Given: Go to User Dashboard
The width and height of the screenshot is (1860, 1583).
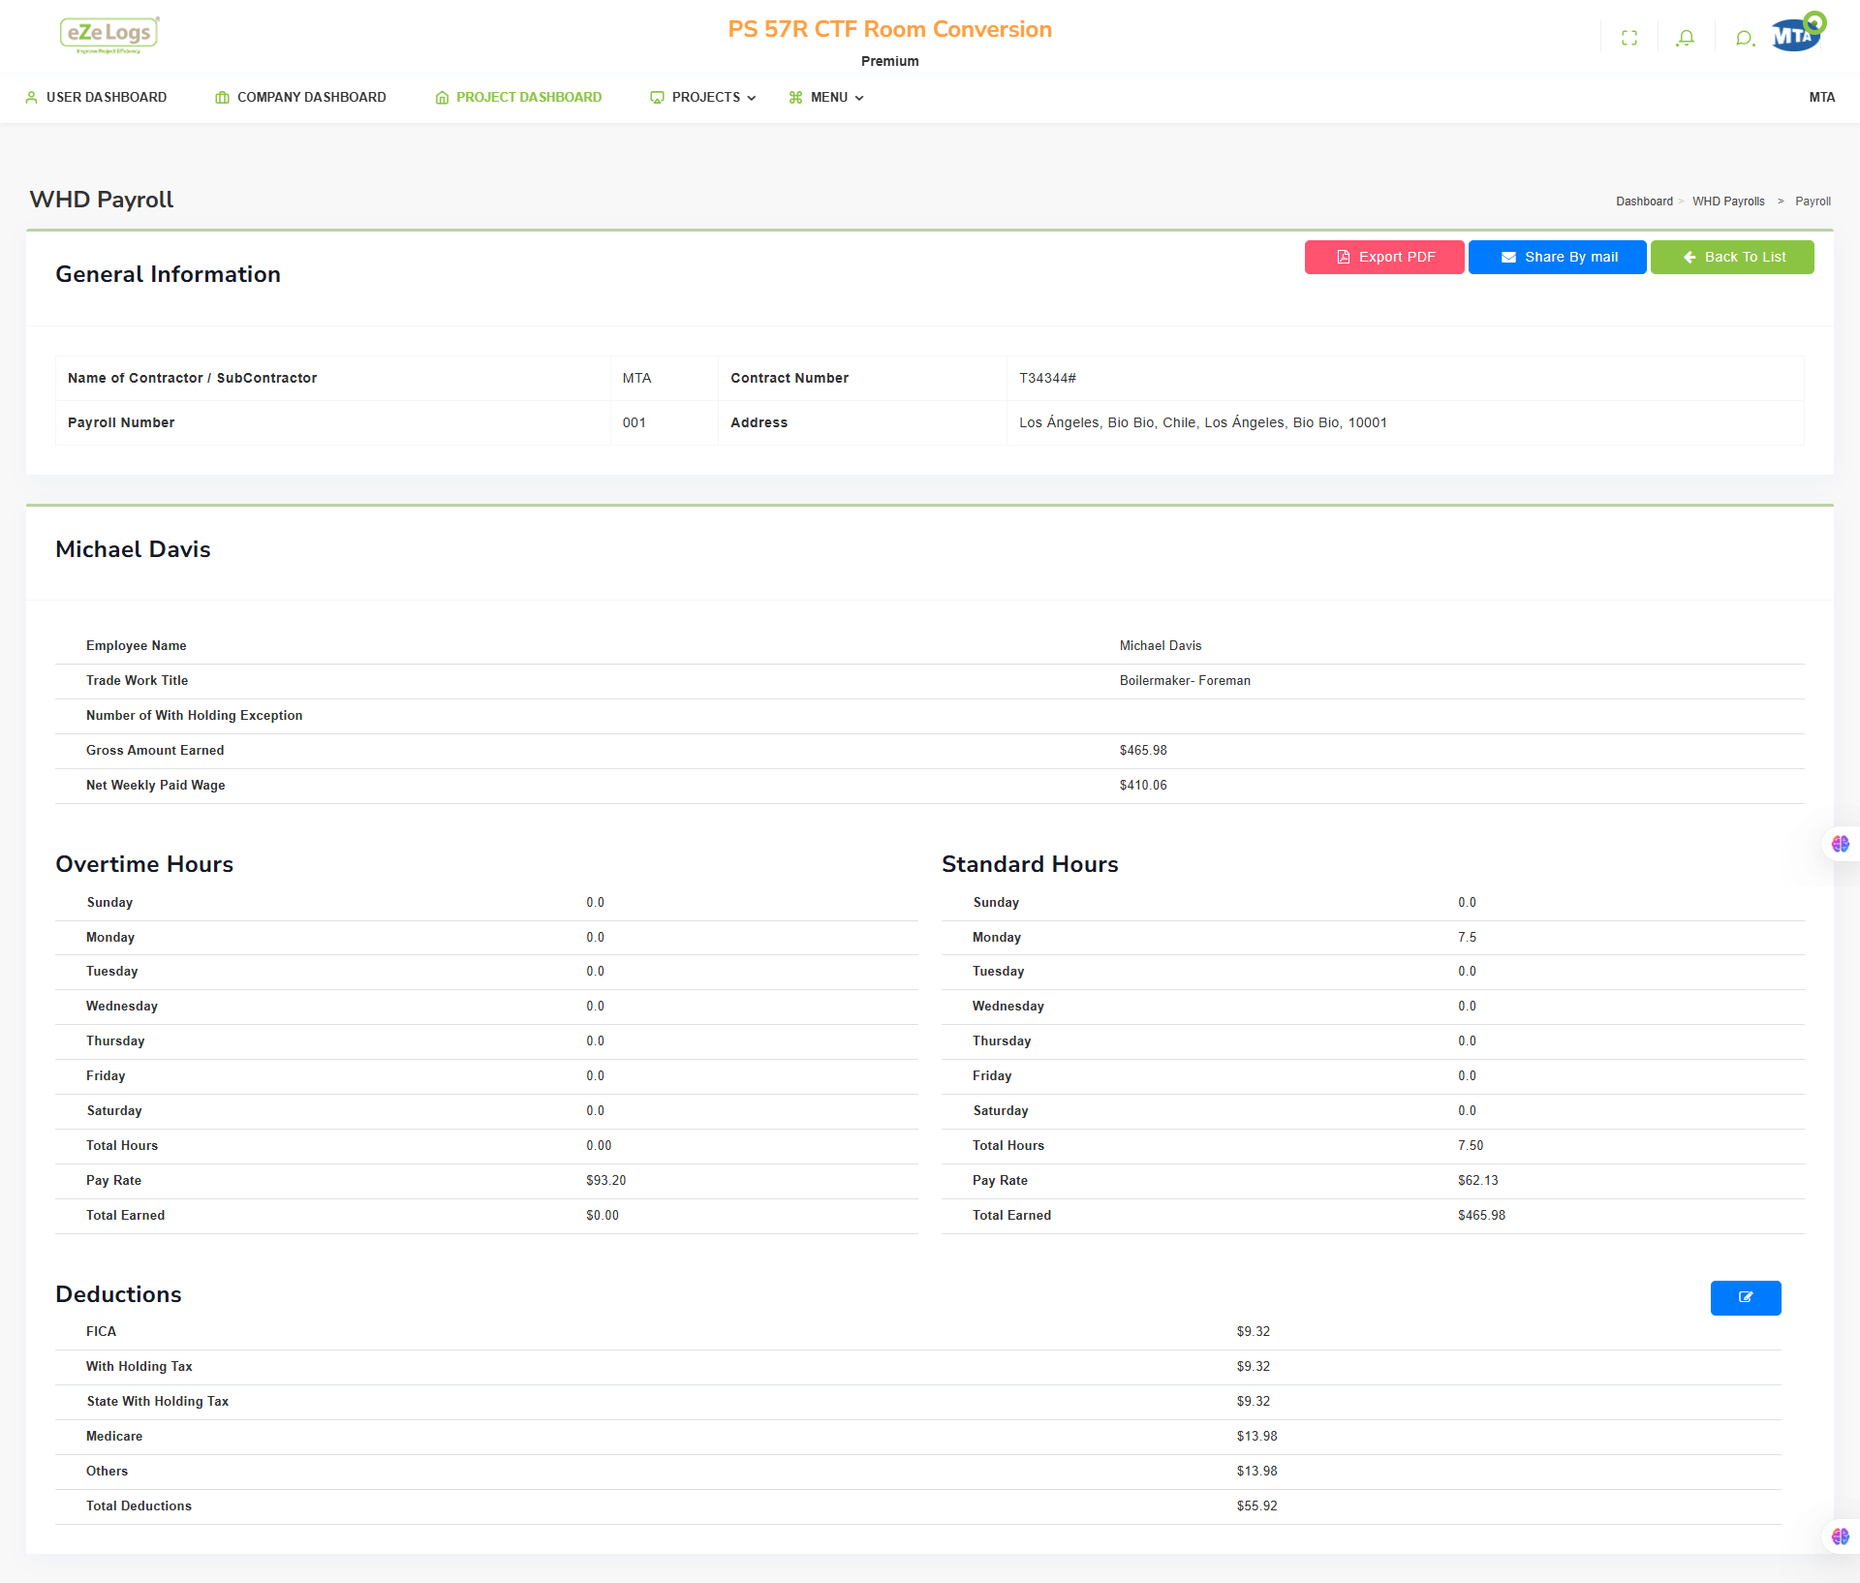Looking at the screenshot, I should [x=96, y=97].
